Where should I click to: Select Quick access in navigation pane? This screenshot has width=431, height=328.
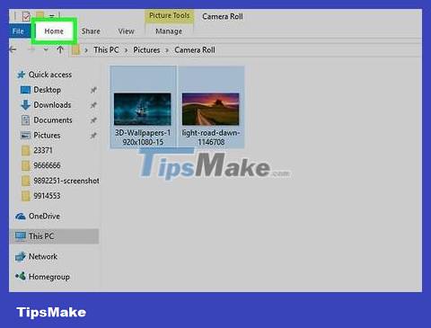point(50,75)
